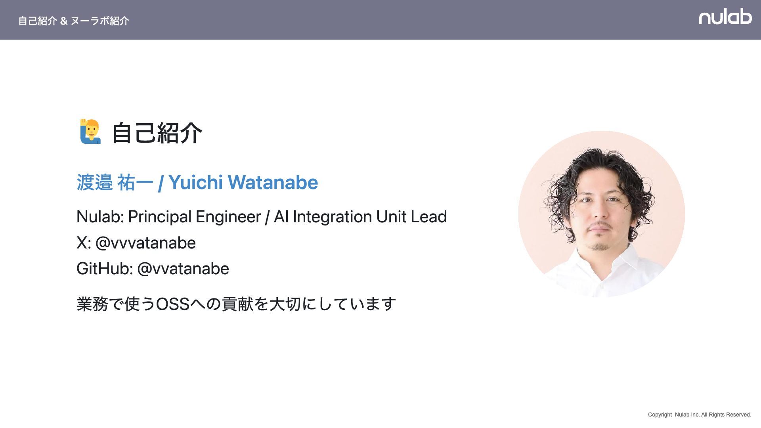Screen dimensions: 761x428
Task: Click ヌーラボ紹介 in the top header title
Action: click(100, 21)
